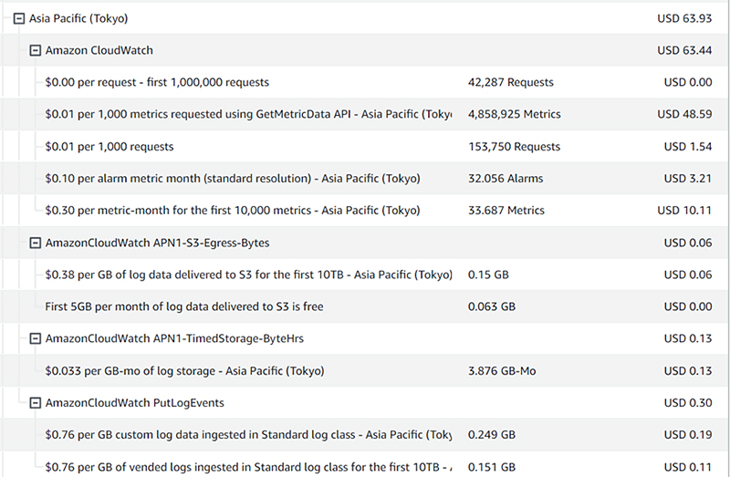Image resolution: width=730 pixels, height=477 pixels.
Task: Select '$0.30 per metric-month' description
Action: pos(233,211)
